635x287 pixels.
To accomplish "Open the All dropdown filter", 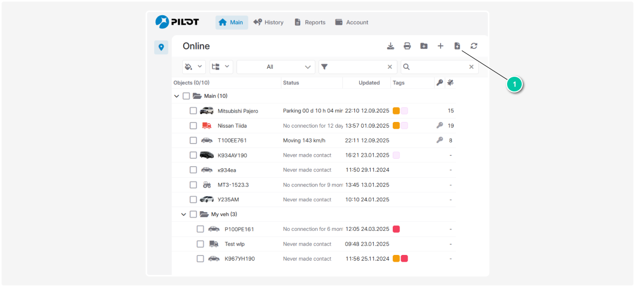I will (x=275, y=67).
